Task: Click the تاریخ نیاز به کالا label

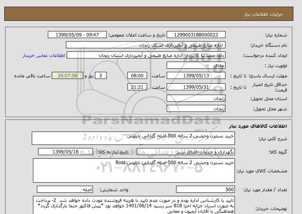Action: coord(113,152)
